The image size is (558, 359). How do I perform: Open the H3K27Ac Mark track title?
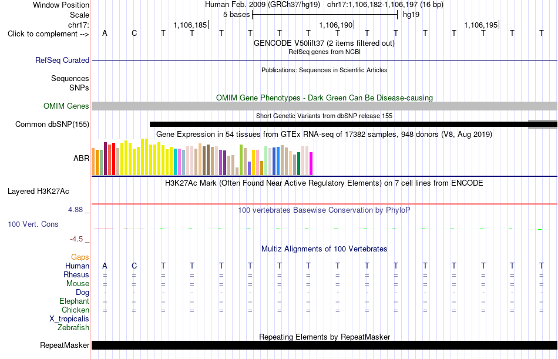coord(324,183)
